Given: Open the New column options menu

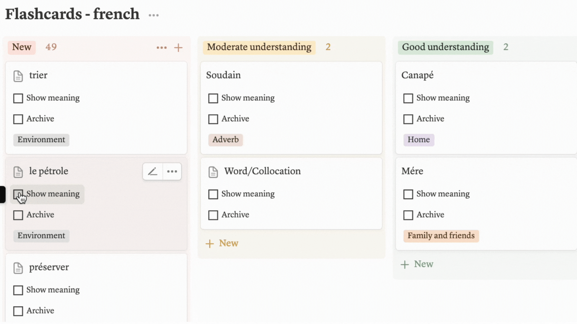Looking at the screenshot, I should 162,48.
